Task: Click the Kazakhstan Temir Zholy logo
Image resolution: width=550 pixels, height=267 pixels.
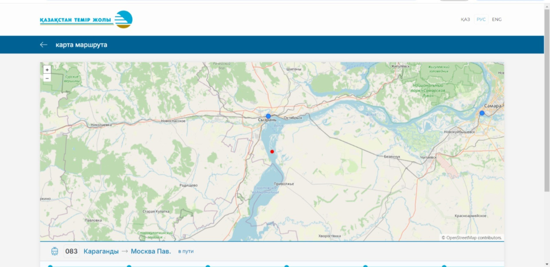Action: coord(86,19)
